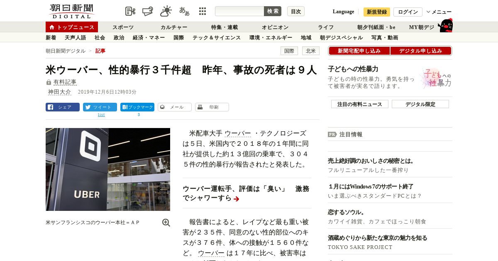Click the 有料記事 label link

click(65, 82)
